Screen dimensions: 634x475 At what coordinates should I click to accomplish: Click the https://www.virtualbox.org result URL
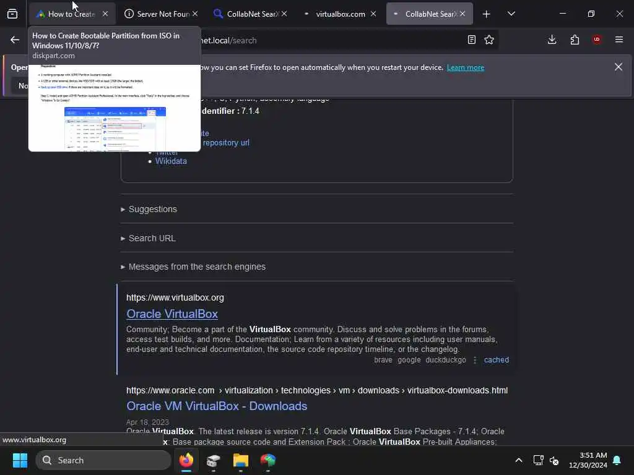coord(175,297)
